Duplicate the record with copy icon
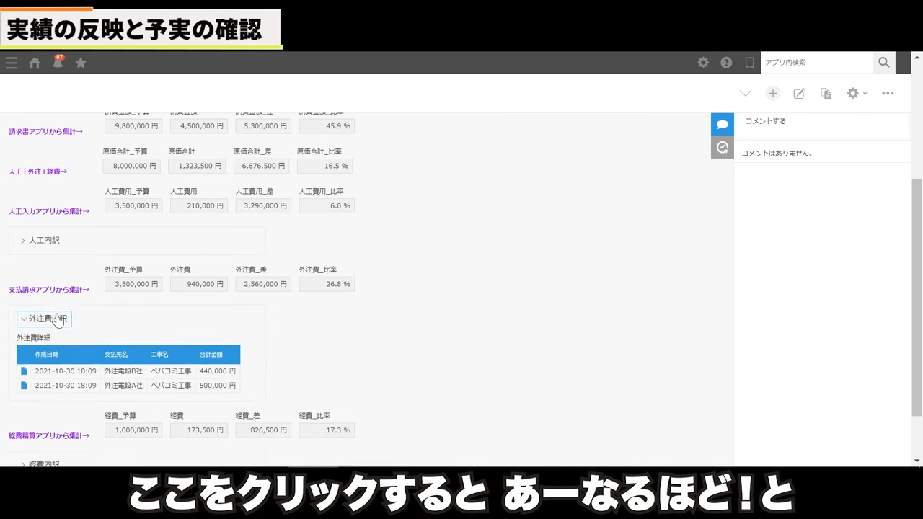This screenshot has height=519, width=923. click(826, 94)
